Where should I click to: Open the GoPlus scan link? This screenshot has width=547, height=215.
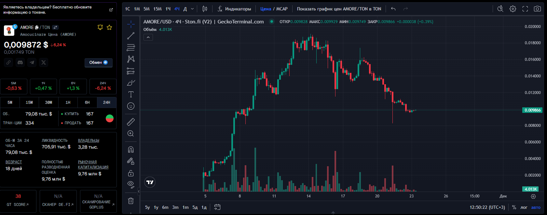pyautogui.click(x=98, y=201)
